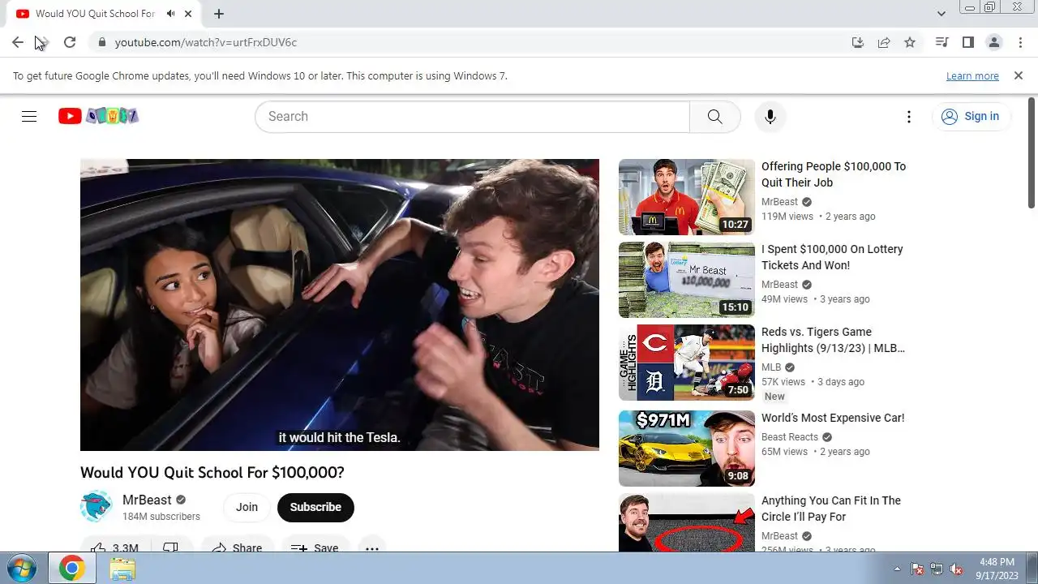Install YouTube app icon in address bar
The height and width of the screenshot is (584, 1038).
tap(858, 42)
